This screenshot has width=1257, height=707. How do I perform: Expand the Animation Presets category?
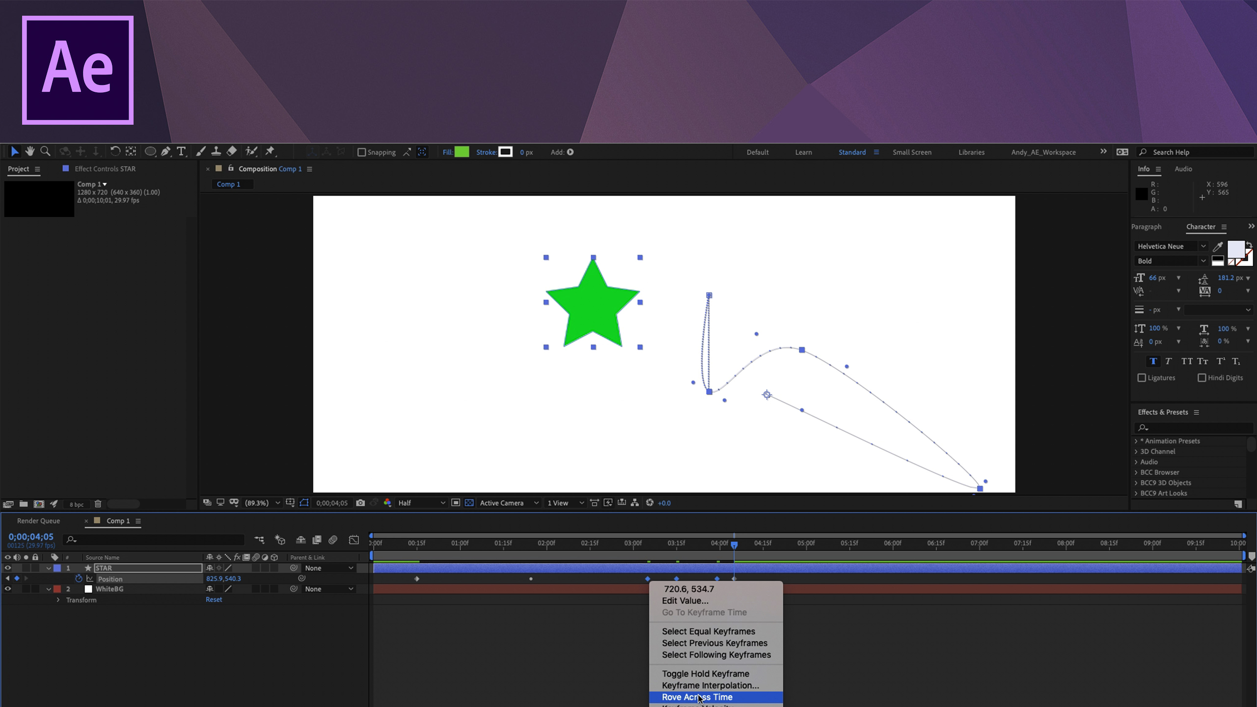point(1136,441)
